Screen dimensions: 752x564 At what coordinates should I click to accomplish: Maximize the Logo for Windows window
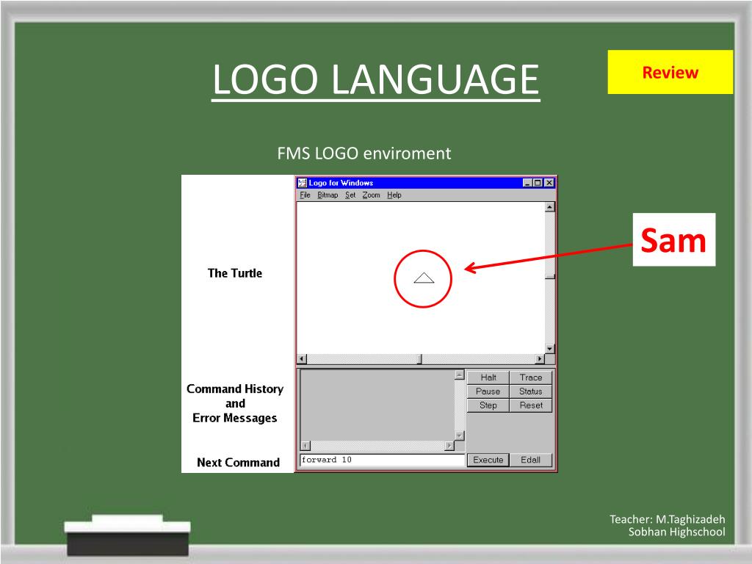click(x=537, y=183)
